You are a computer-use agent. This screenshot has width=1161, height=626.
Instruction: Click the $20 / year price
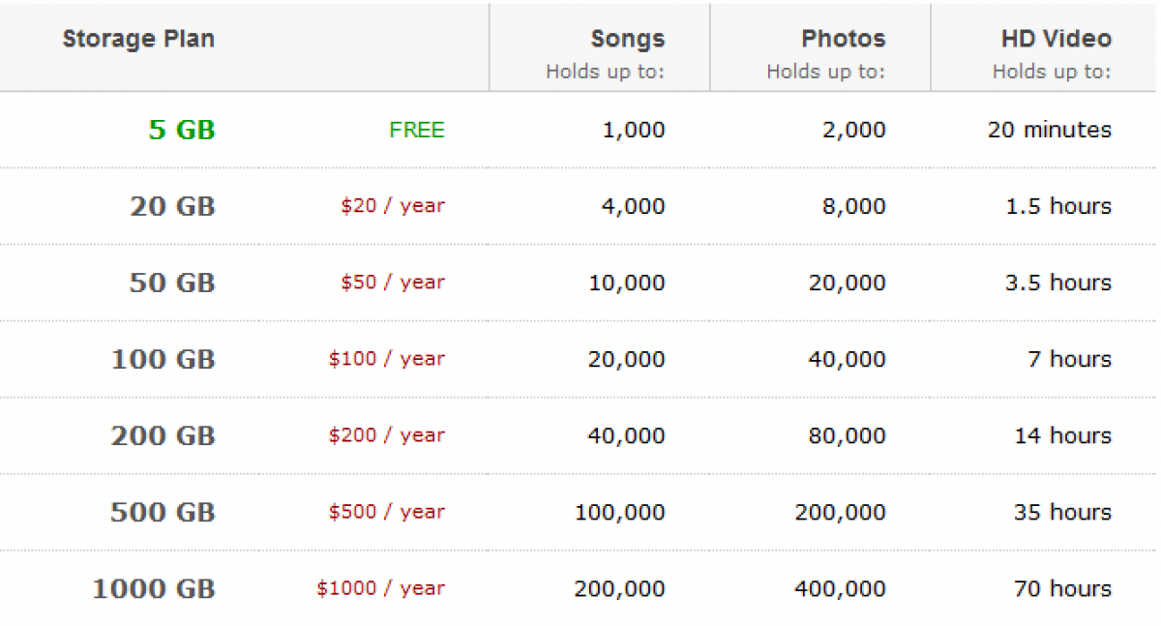point(393,206)
